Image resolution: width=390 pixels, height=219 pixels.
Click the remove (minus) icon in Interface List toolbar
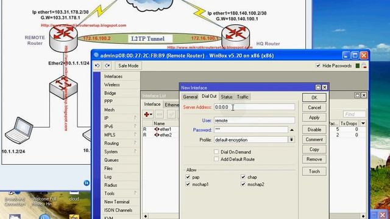pos(160,114)
